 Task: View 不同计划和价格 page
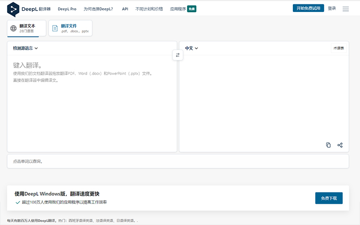[x=149, y=9]
